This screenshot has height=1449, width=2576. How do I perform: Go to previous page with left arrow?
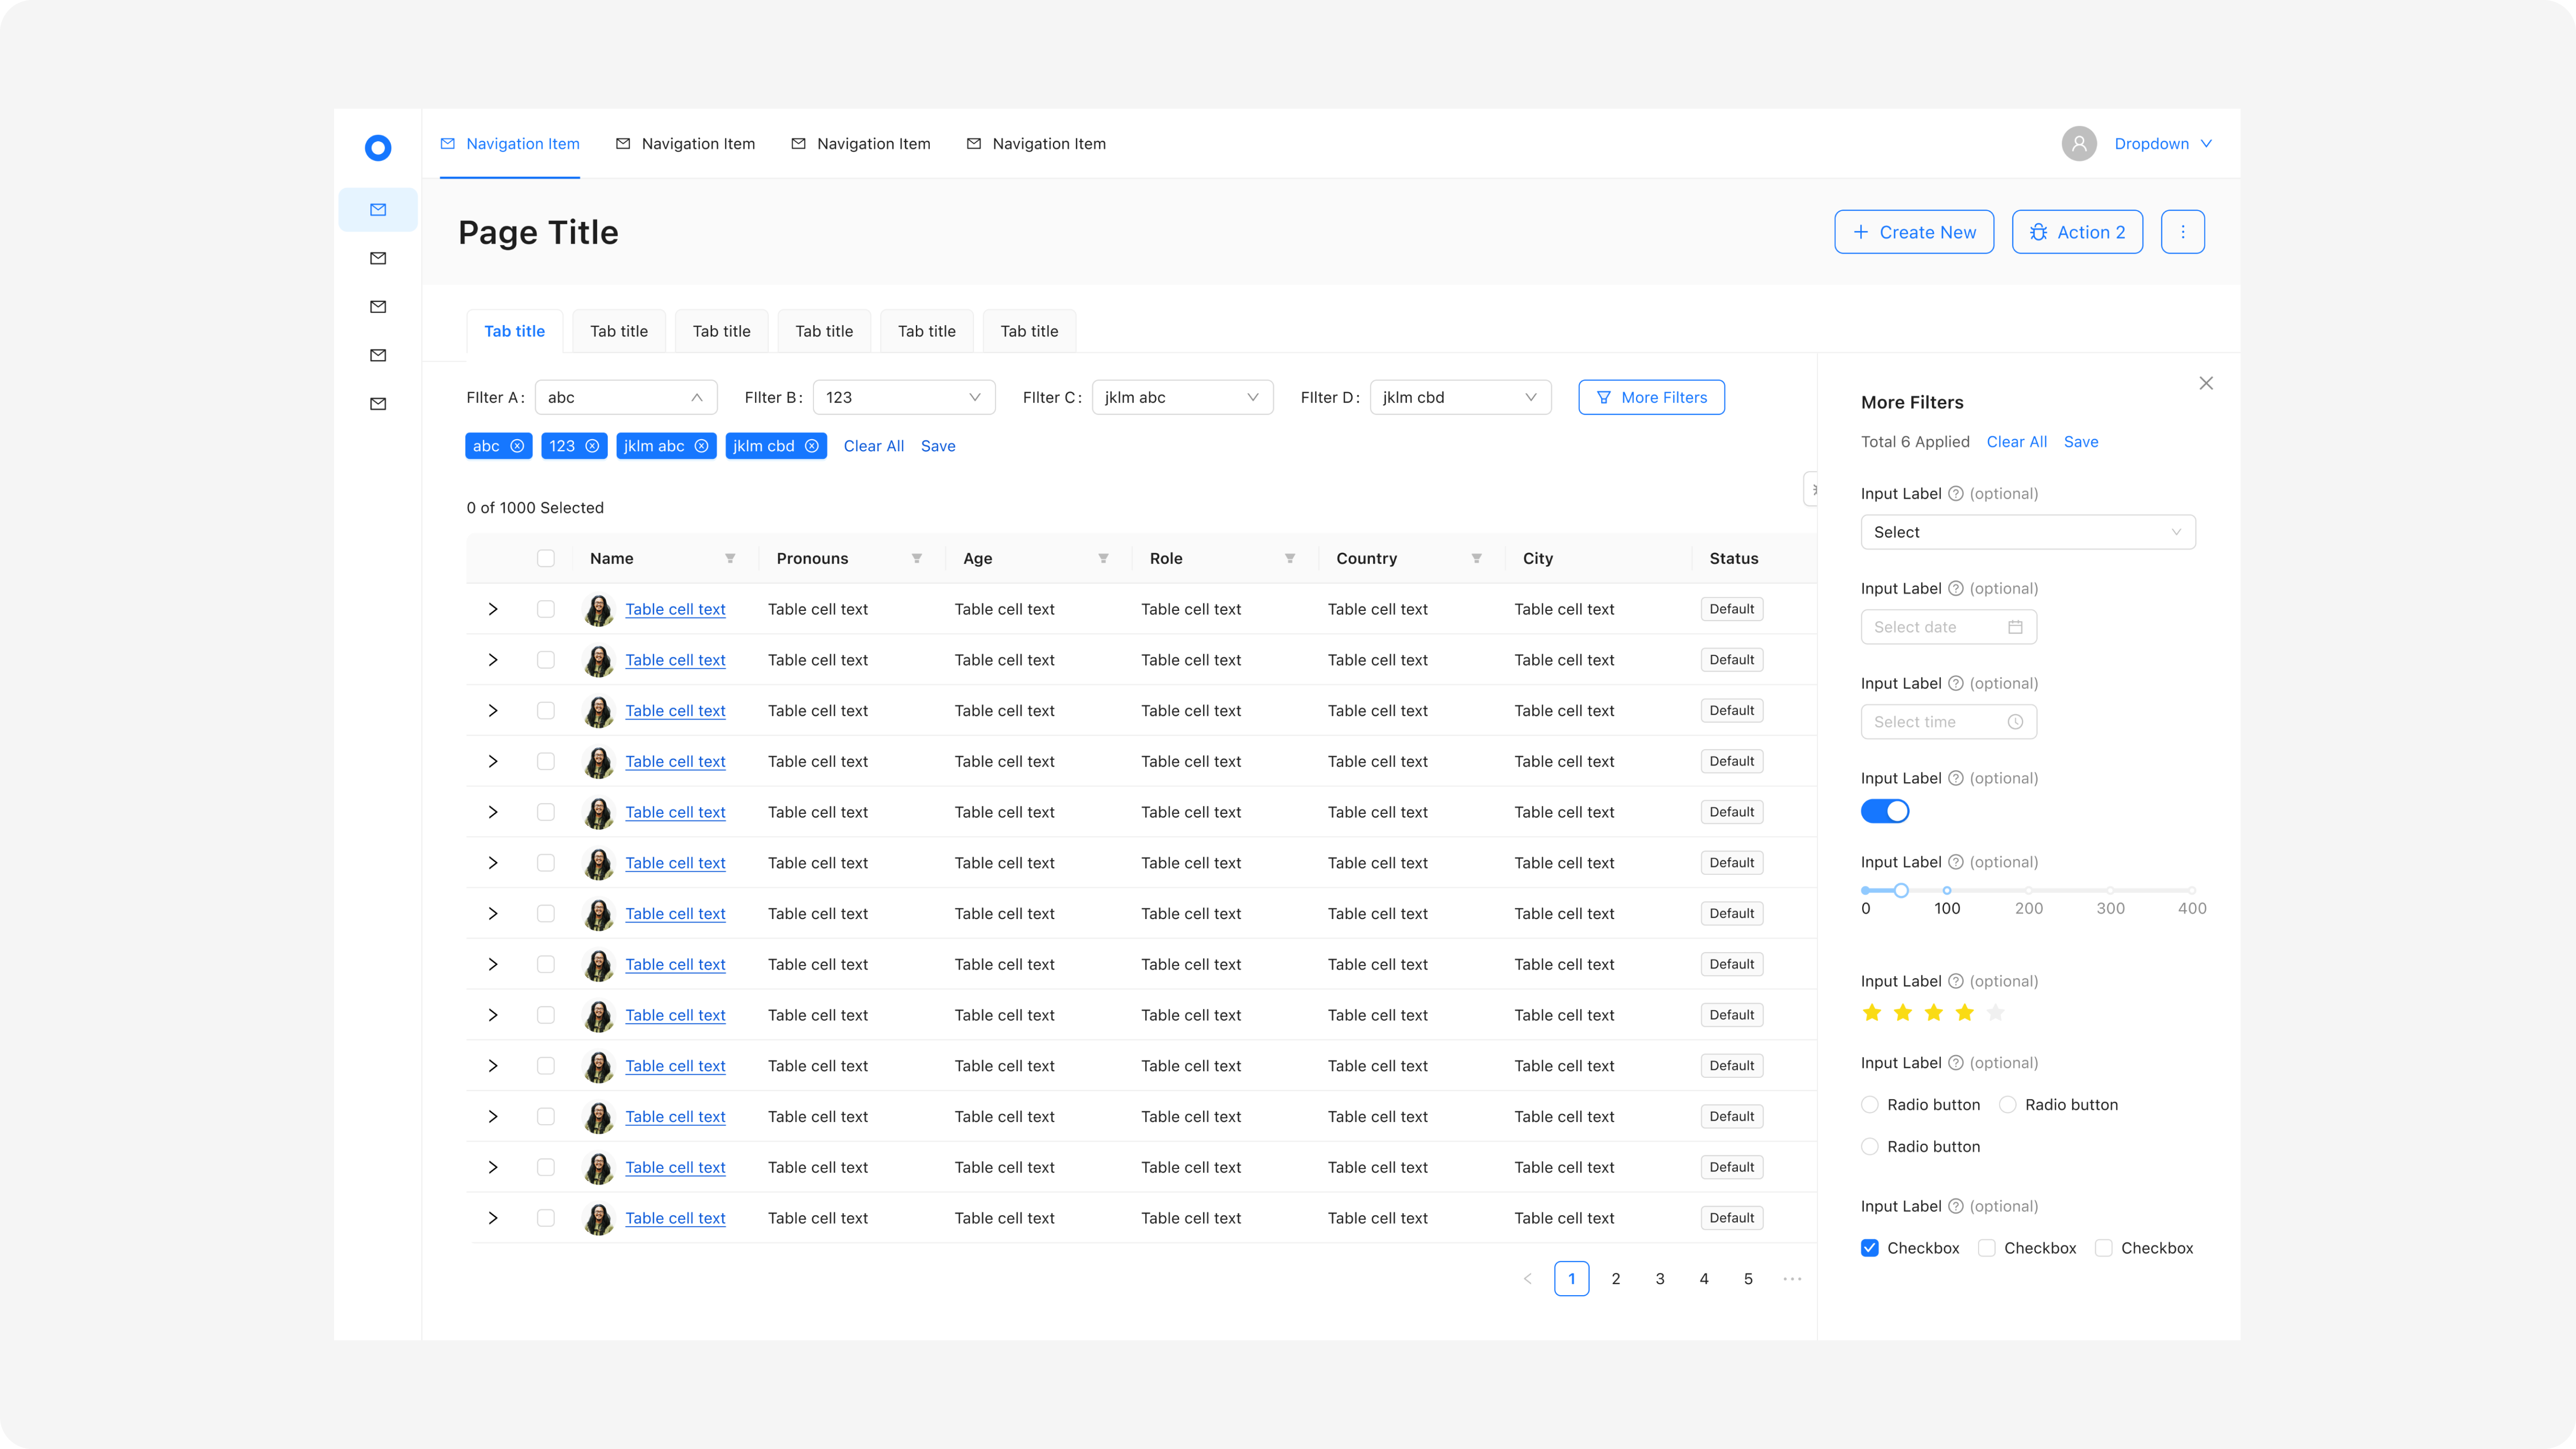[1528, 1279]
